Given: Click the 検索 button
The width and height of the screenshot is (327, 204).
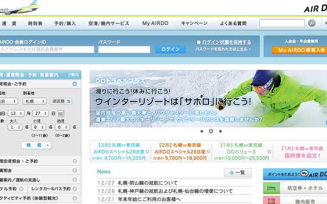Looking at the screenshot, I should 36,145.
